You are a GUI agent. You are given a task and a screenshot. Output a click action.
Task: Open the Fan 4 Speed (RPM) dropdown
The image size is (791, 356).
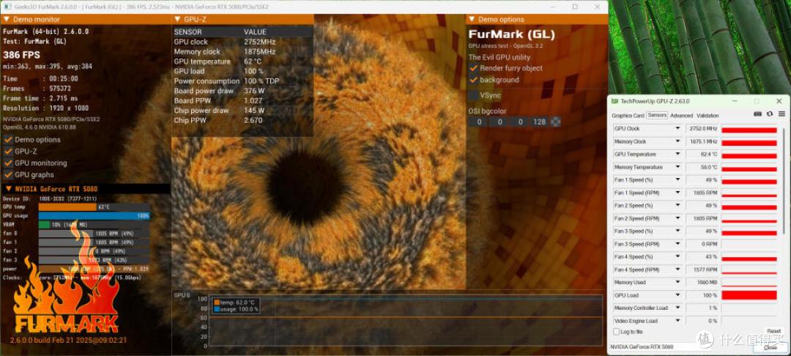[x=678, y=270]
